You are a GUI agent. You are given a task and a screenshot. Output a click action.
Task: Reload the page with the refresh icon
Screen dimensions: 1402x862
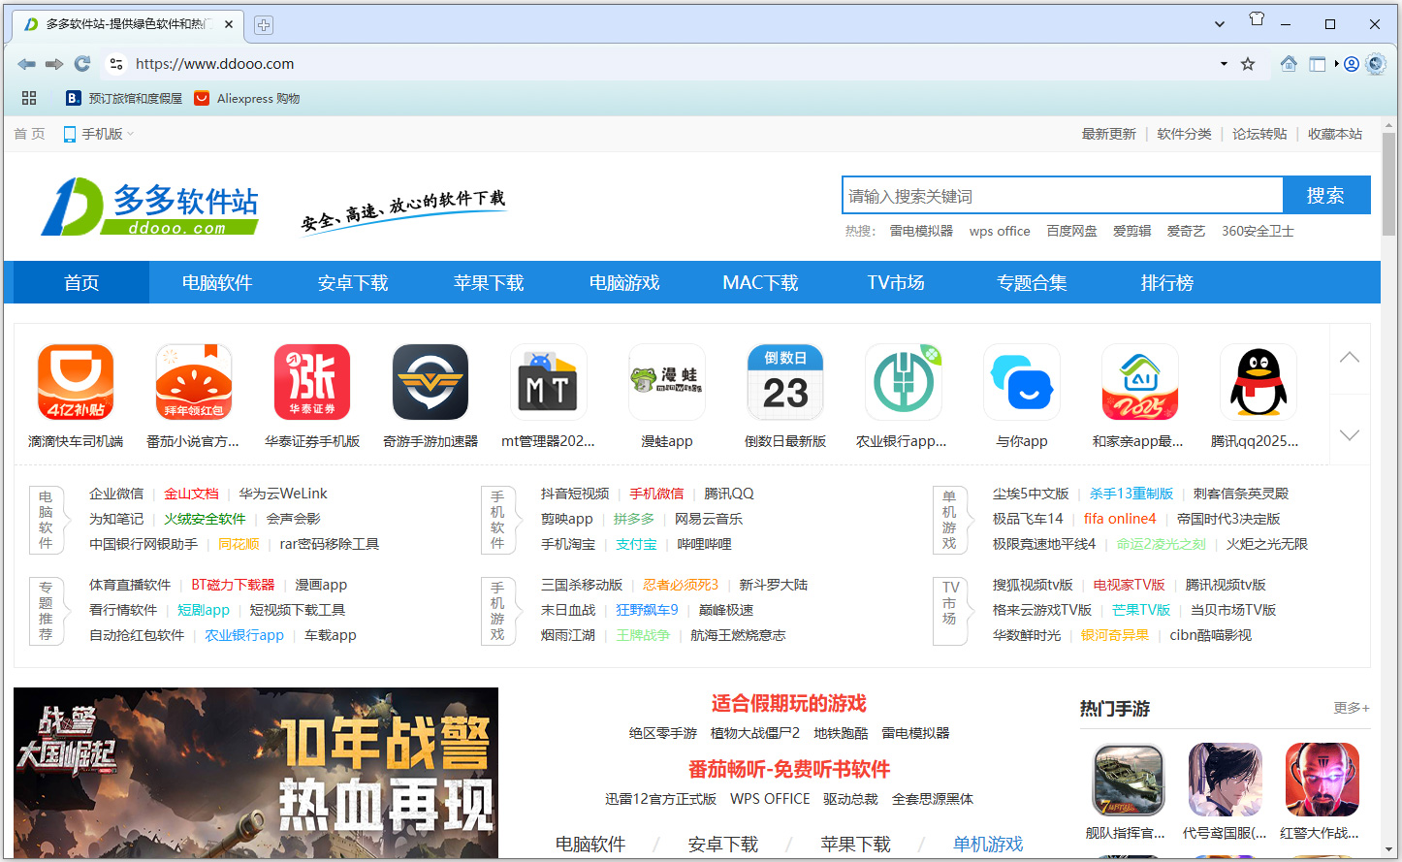(82, 64)
